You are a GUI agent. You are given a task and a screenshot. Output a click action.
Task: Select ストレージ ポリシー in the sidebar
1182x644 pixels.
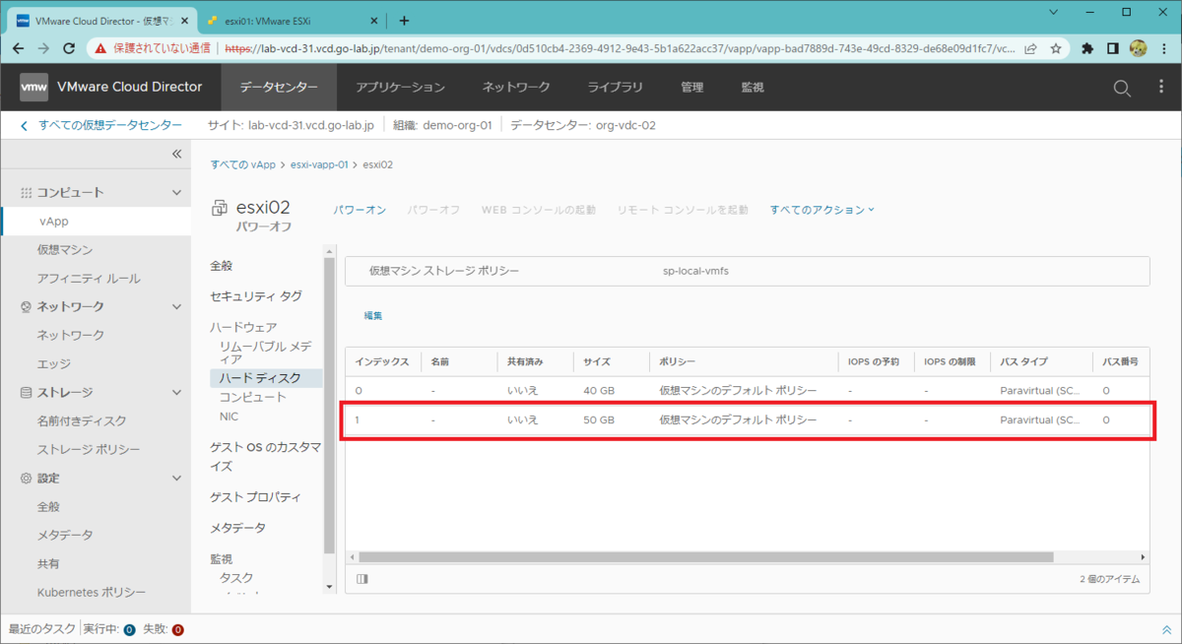pyautogui.click(x=89, y=449)
